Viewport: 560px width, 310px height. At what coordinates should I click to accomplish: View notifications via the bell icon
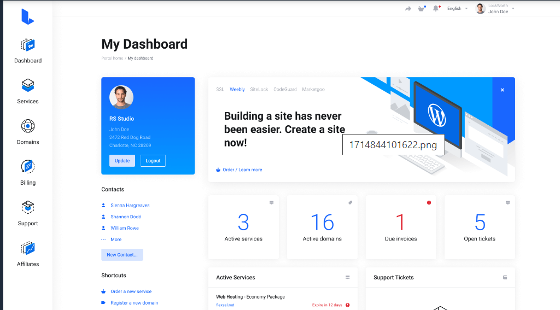(x=436, y=9)
